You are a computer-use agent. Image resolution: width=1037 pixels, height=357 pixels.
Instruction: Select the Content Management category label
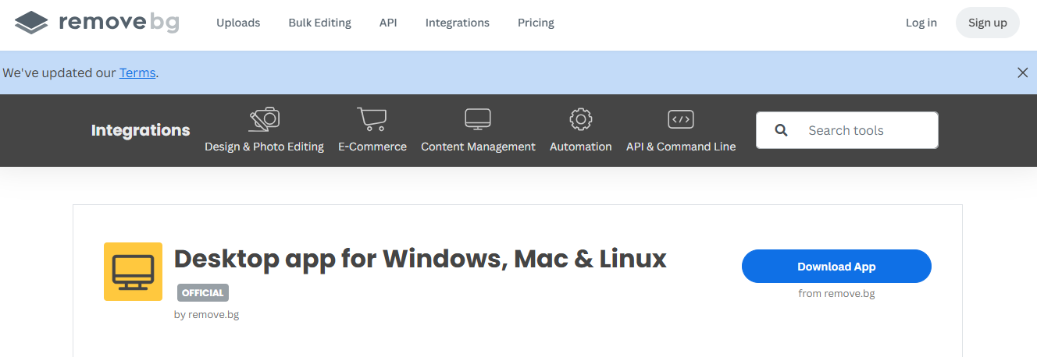(x=478, y=147)
